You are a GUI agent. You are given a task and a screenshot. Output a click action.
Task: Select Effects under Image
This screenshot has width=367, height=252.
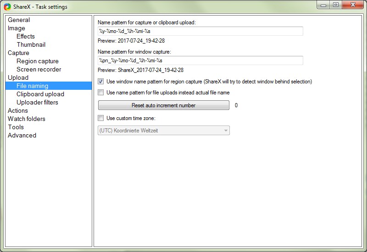[26, 36]
